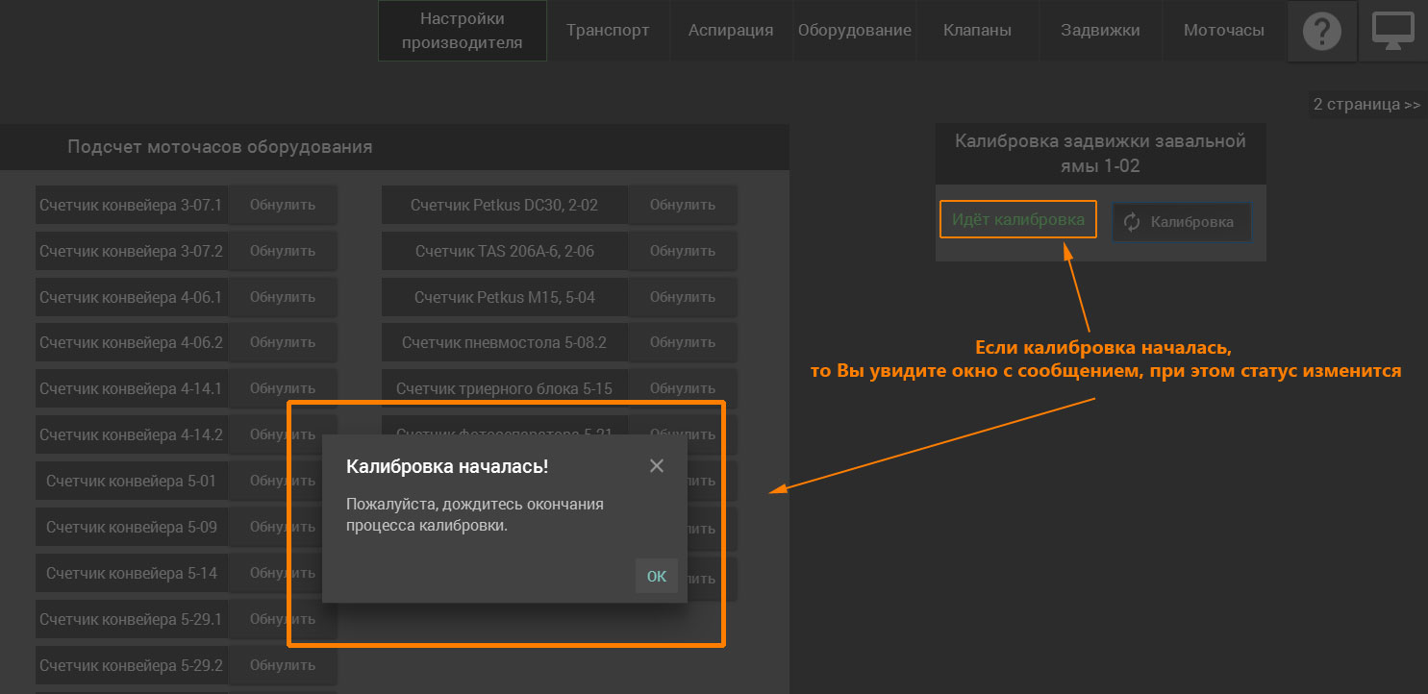Click the help question mark icon

(x=1322, y=32)
